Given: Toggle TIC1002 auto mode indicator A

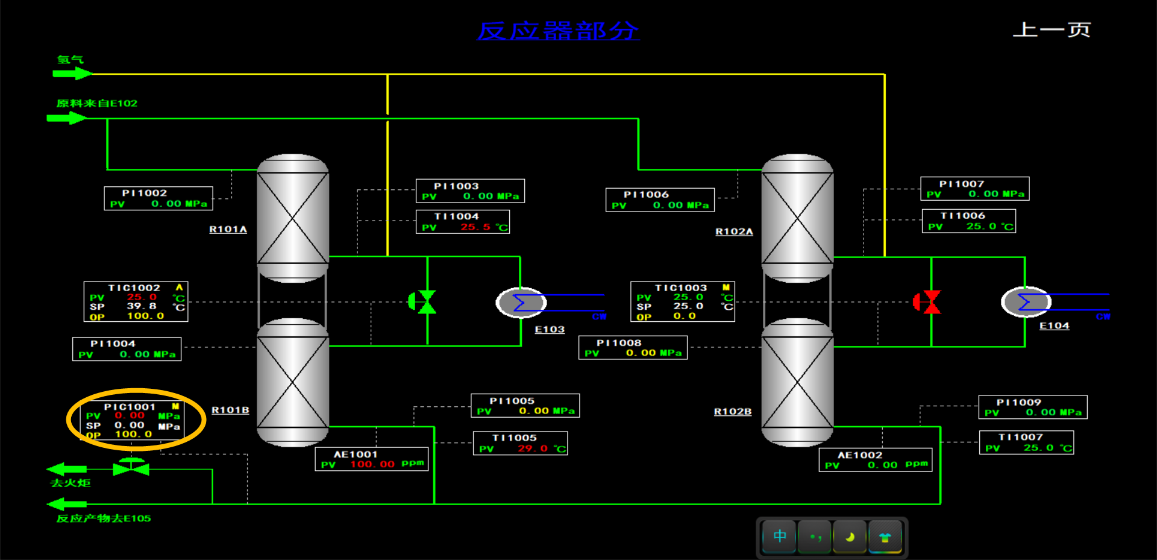Looking at the screenshot, I should coord(179,288).
